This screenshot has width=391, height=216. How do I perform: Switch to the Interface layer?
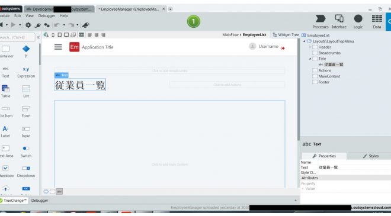point(339,22)
